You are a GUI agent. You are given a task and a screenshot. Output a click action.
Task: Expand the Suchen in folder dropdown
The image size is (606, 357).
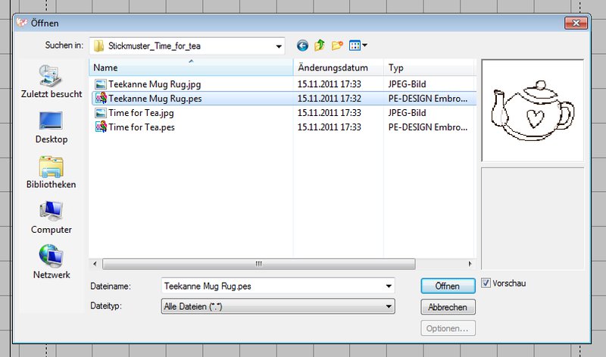pyautogui.click(x=279, y=46)
